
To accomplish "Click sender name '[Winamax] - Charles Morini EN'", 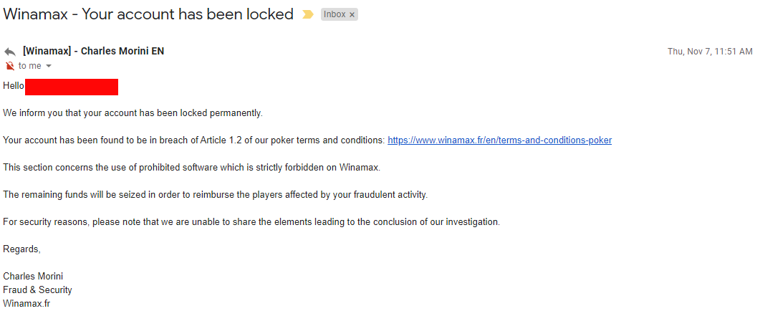I will tap(93, 51).
